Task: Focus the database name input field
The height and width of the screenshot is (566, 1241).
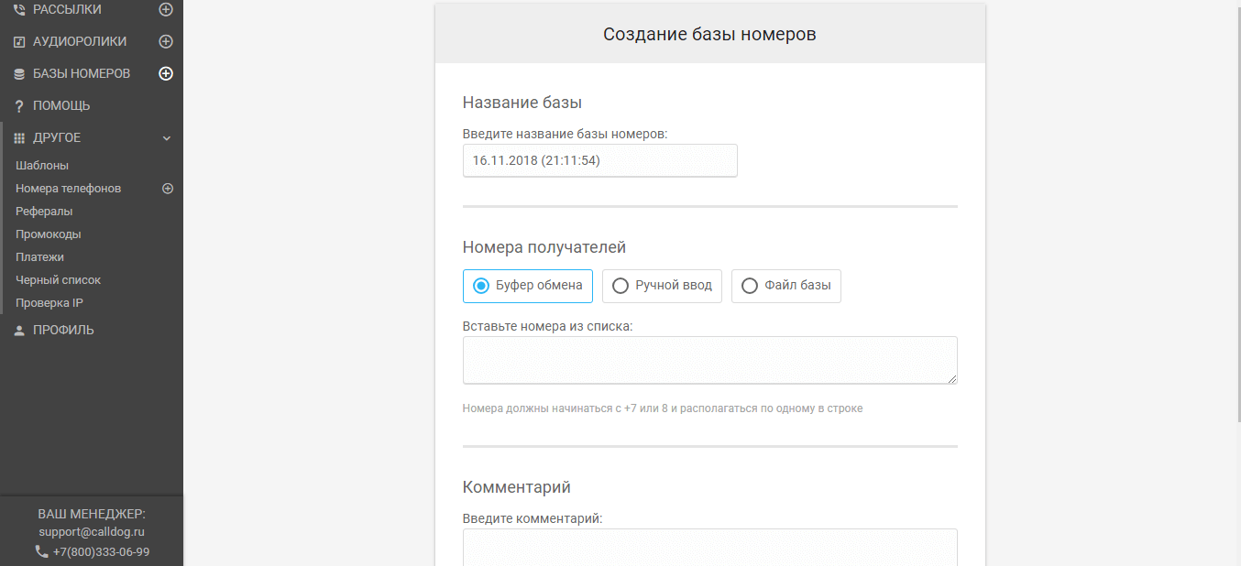Action: point(599,160)
